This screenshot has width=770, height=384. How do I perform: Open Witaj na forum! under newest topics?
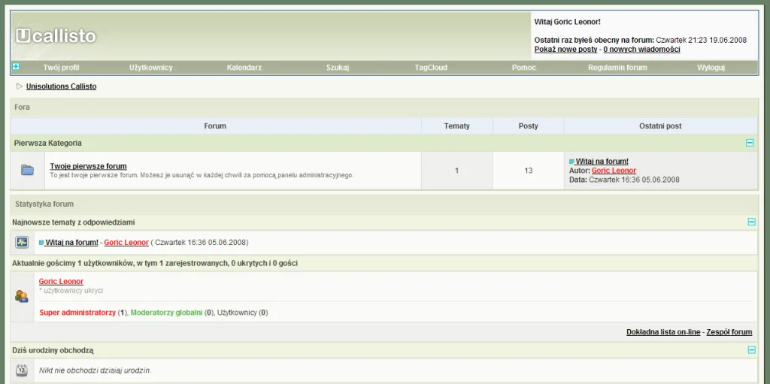tap(71, 242)
